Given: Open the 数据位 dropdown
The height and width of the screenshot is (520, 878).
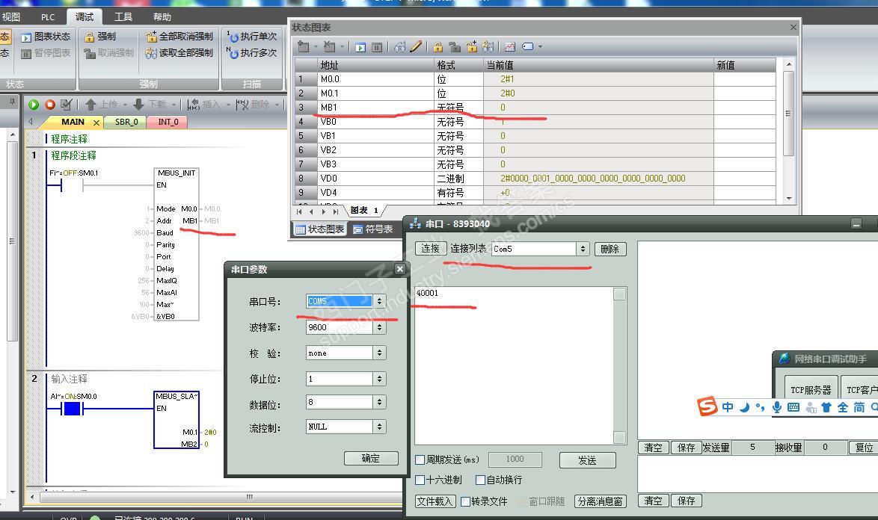Looking at the screenshot, I should (380, 402).
